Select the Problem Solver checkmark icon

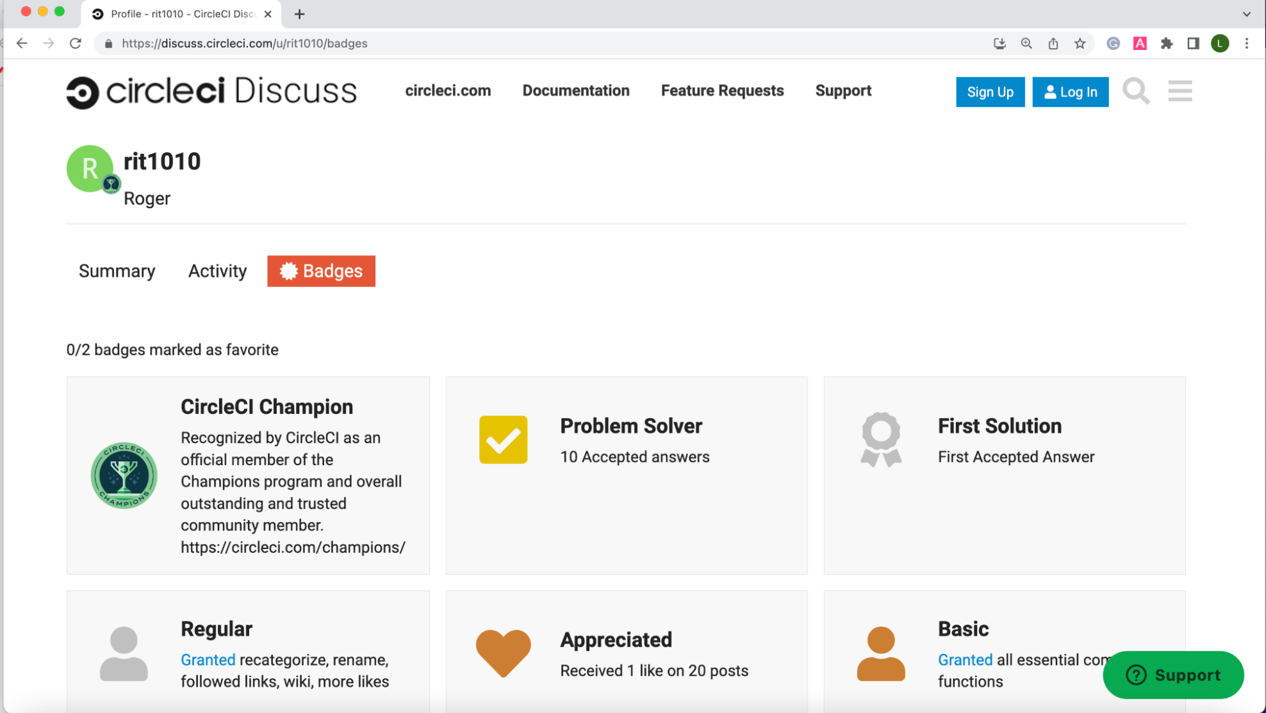pos(503,439)
